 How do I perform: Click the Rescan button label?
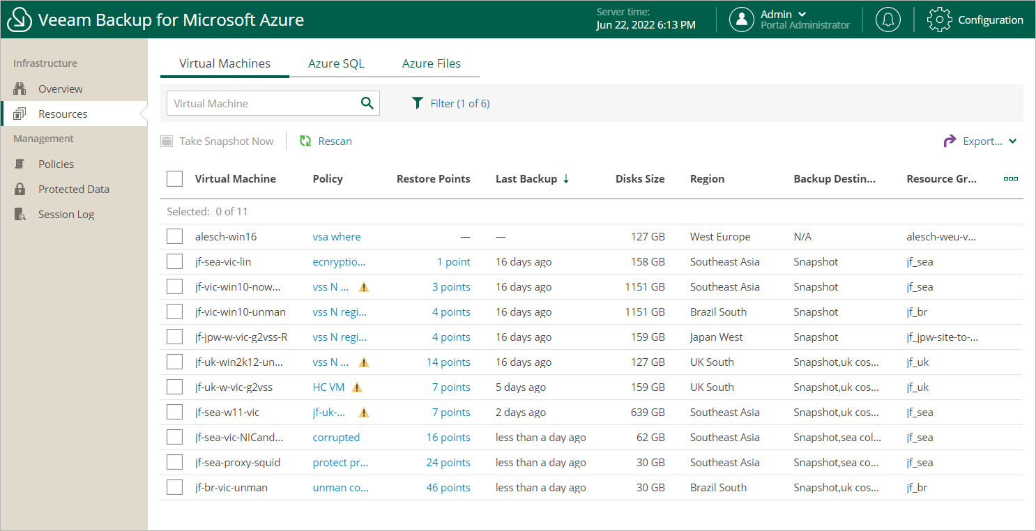(x=335, y=141)
